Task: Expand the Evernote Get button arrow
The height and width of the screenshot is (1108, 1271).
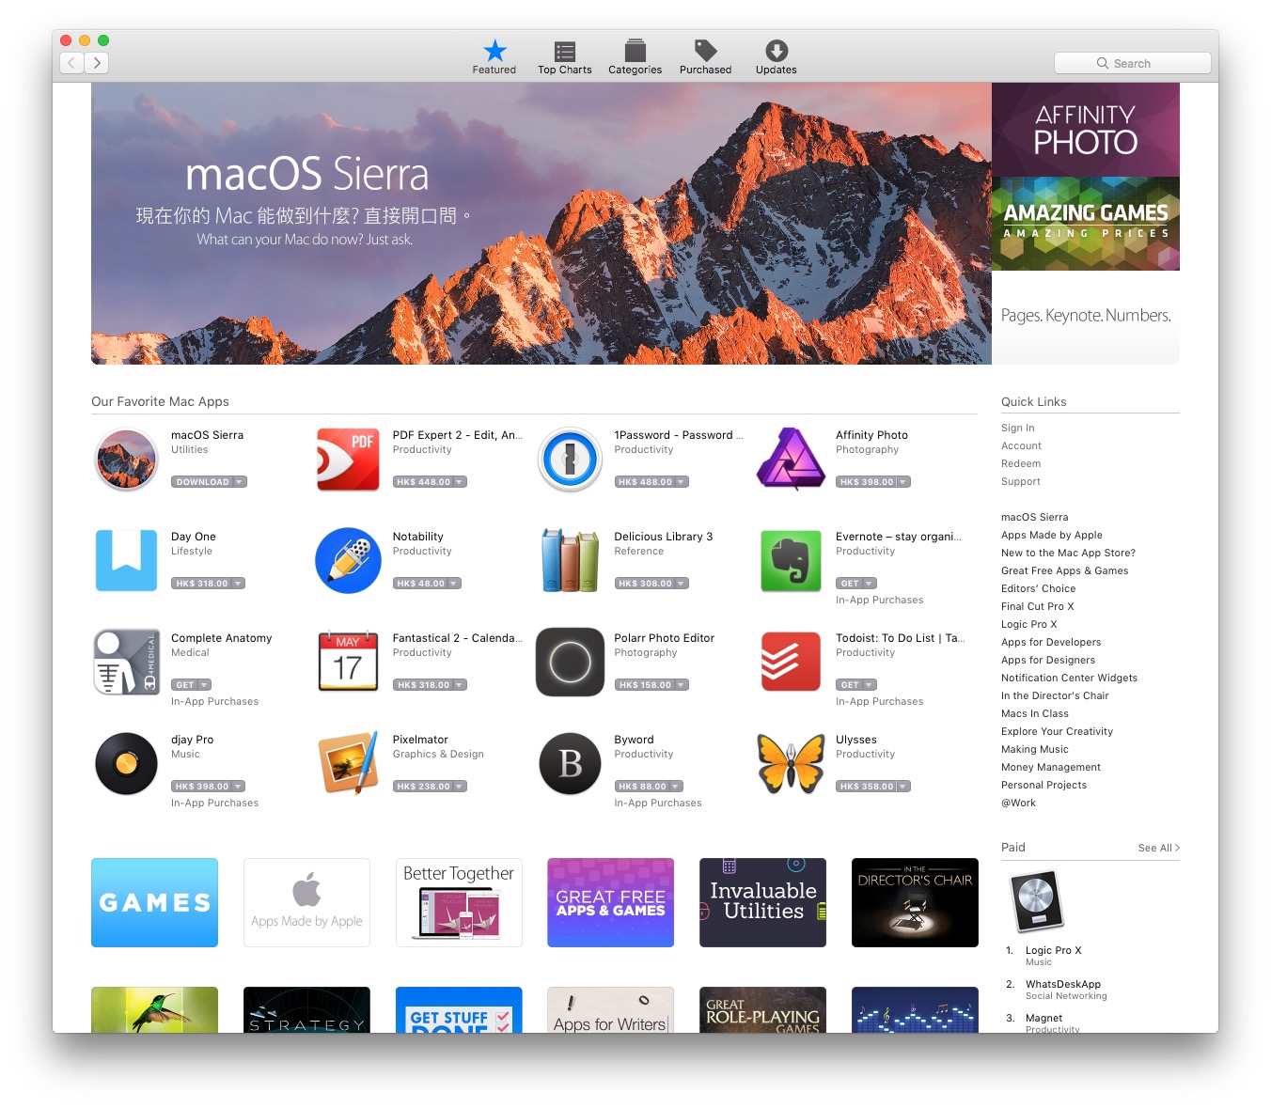Action: pyautogui.click(x=870, y=584)
